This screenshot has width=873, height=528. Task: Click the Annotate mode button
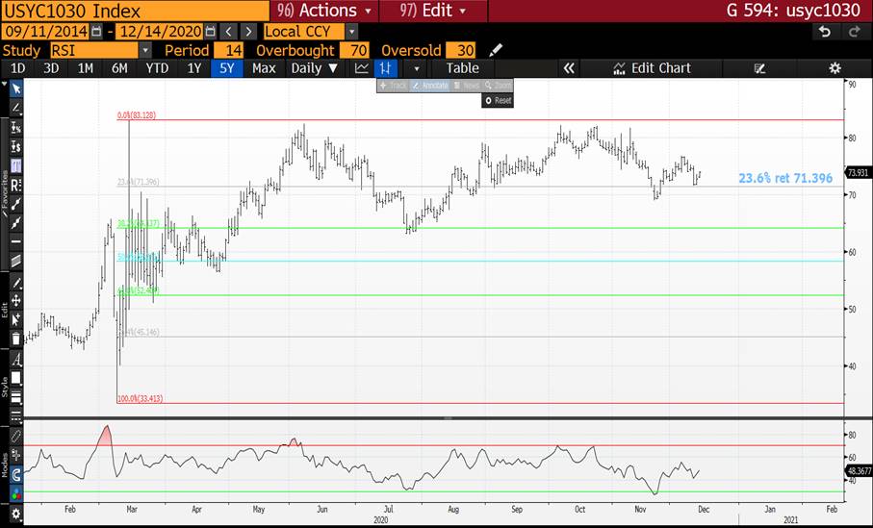(429, 86)
